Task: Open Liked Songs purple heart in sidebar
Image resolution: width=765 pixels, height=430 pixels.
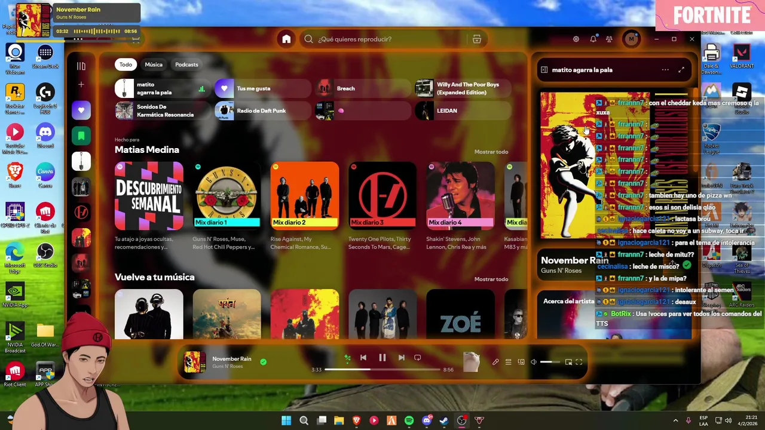Action: 81,110
